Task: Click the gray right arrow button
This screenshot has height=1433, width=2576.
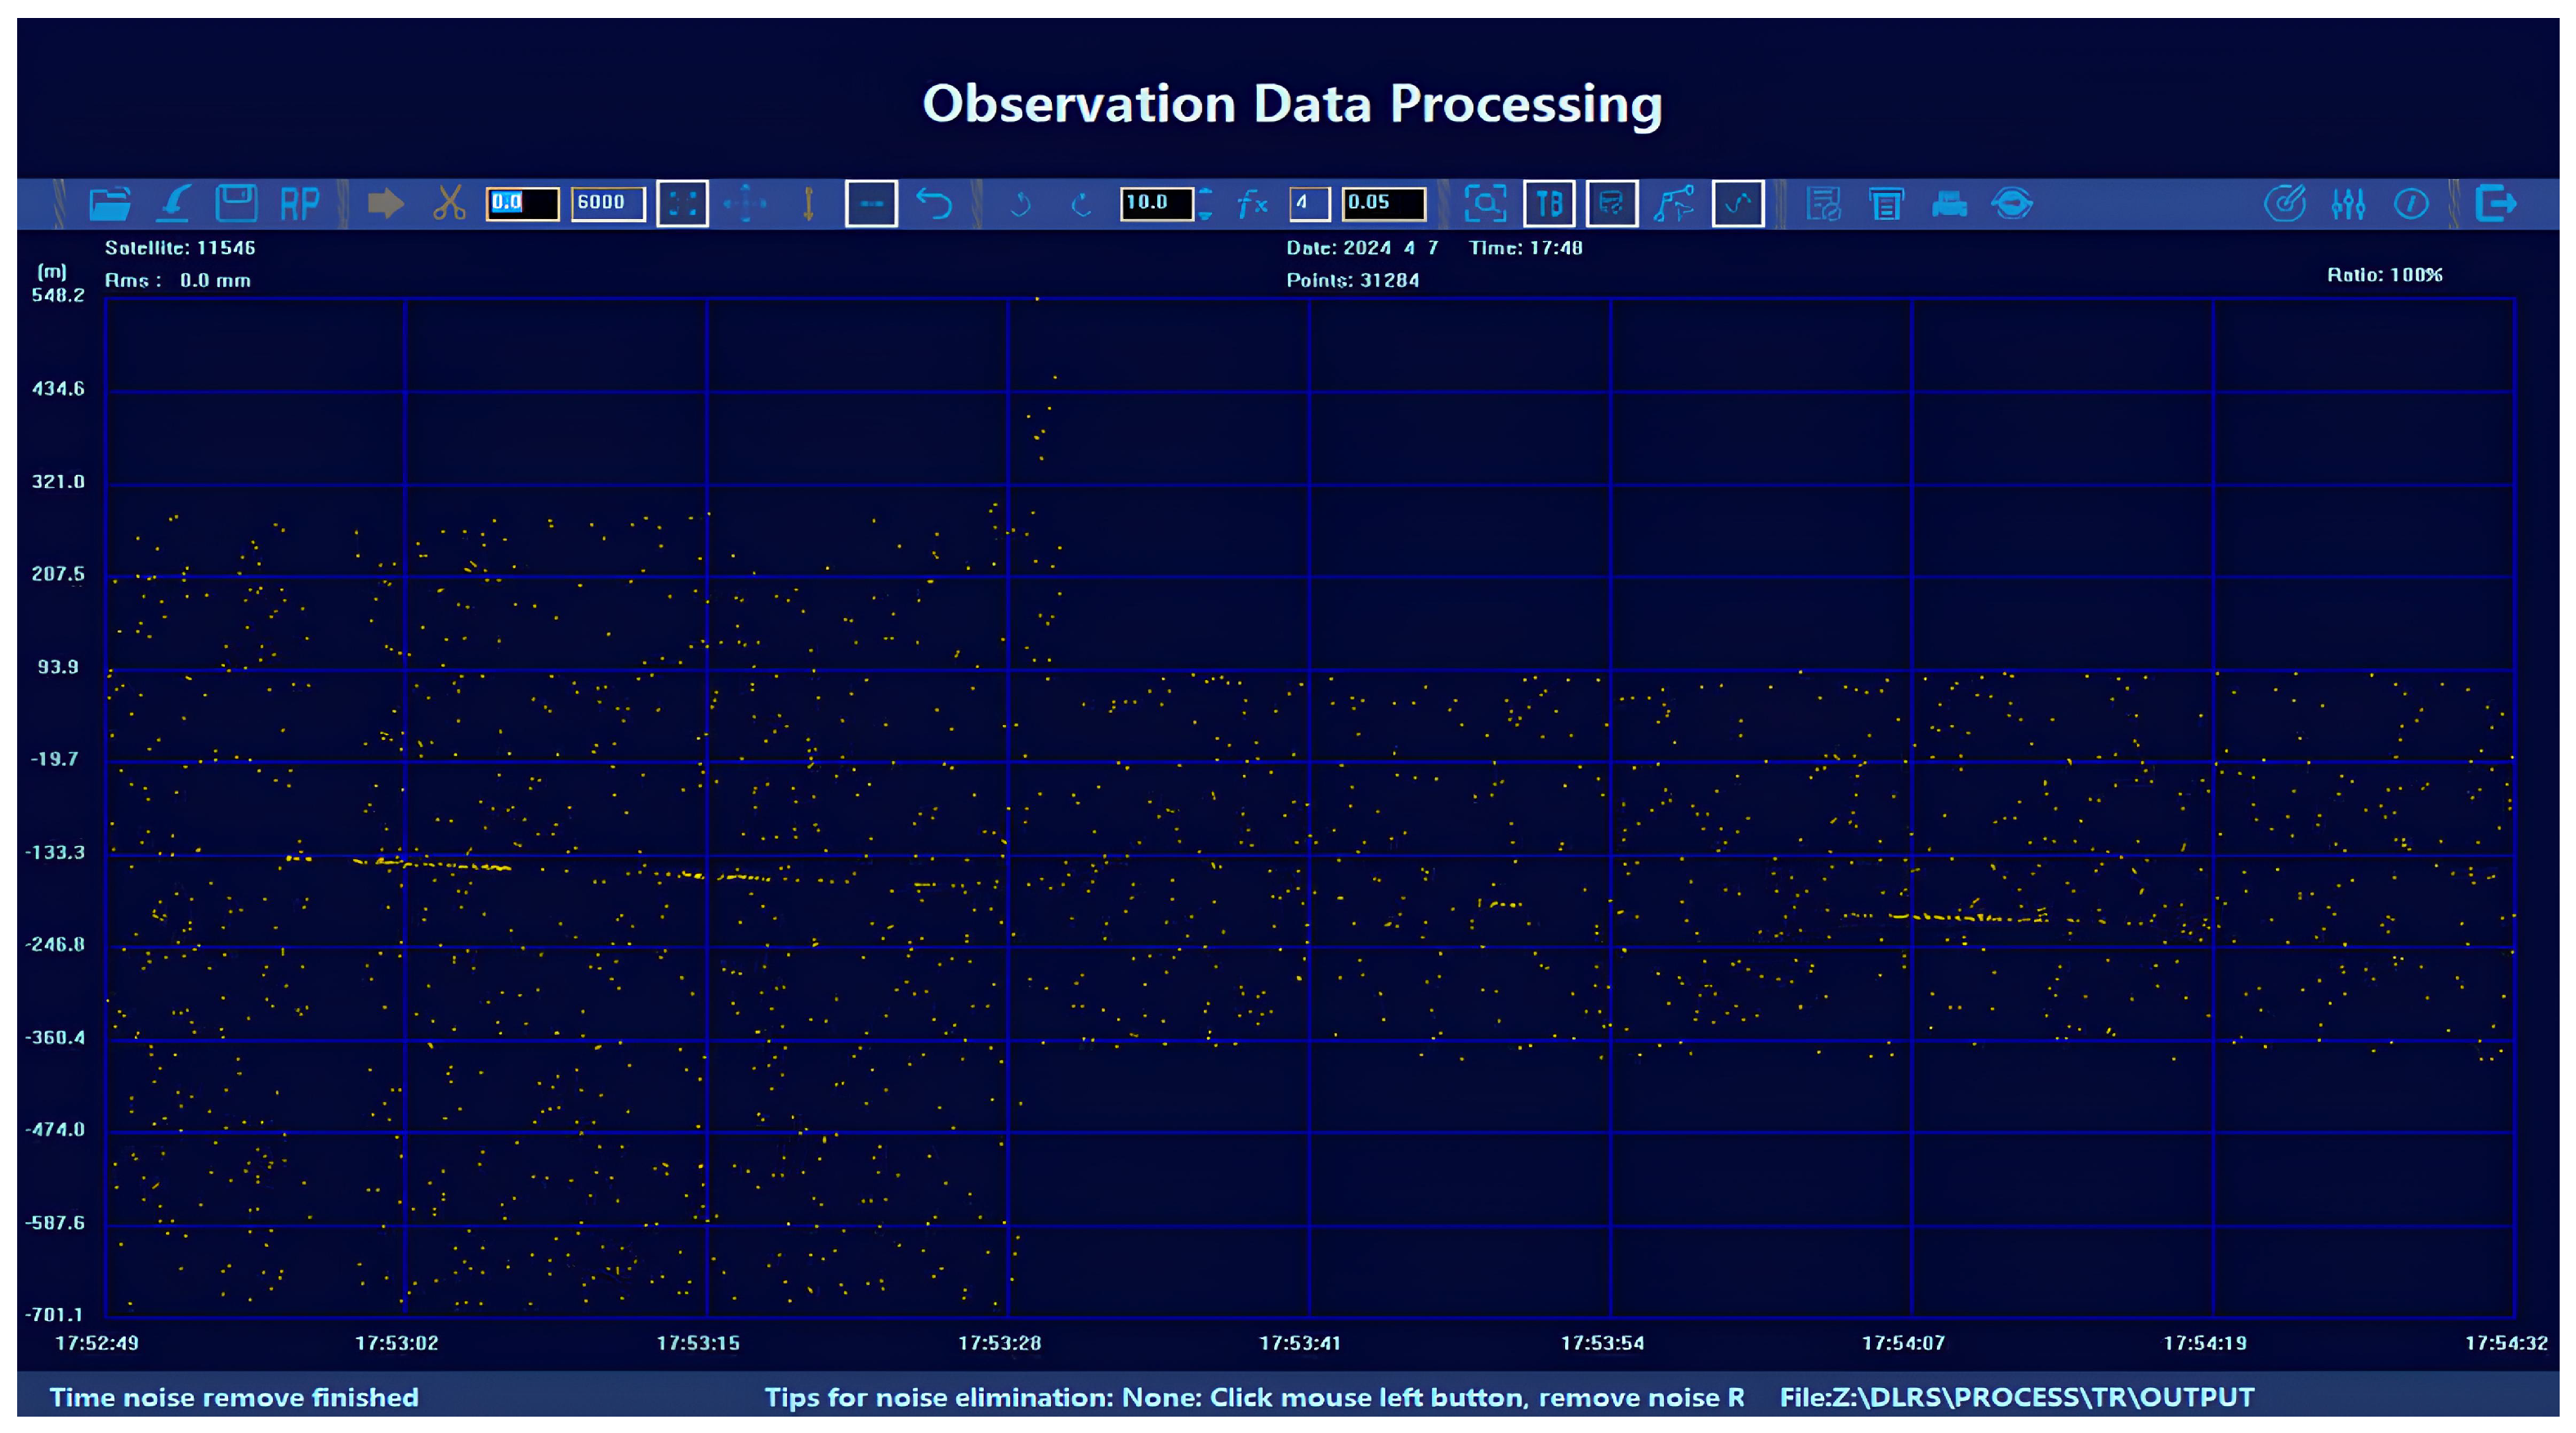Action: click(385, 204)
